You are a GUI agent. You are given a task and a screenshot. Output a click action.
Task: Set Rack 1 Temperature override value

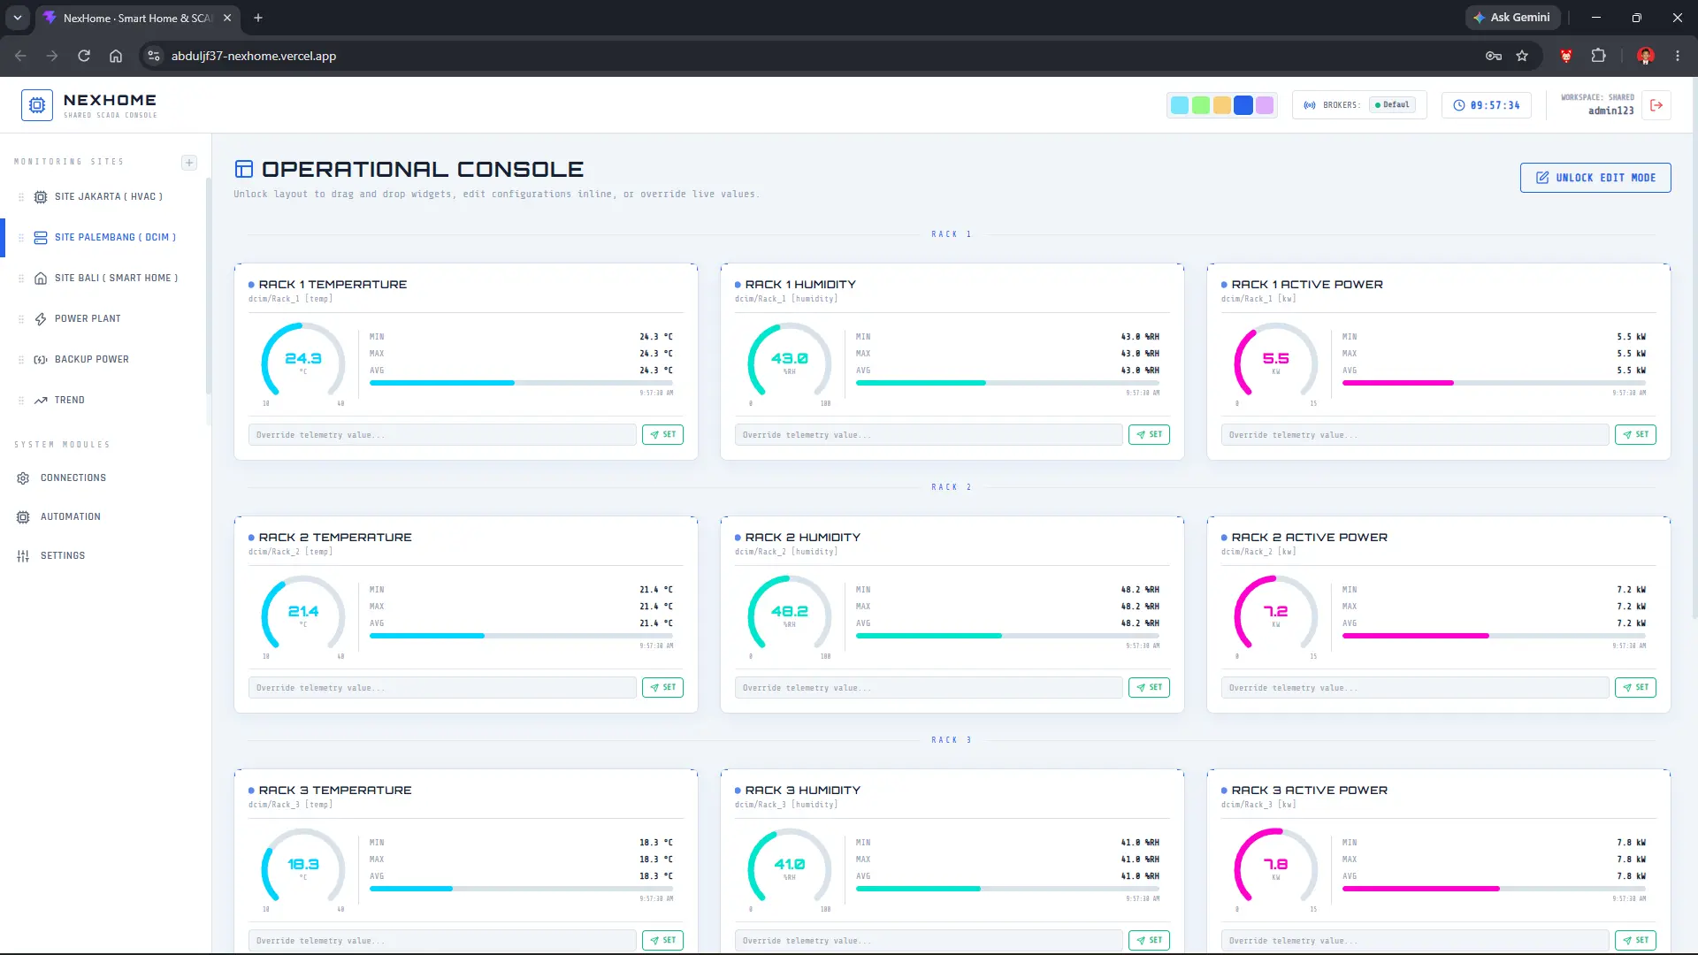pyautogui.click(x=662, y=435)
